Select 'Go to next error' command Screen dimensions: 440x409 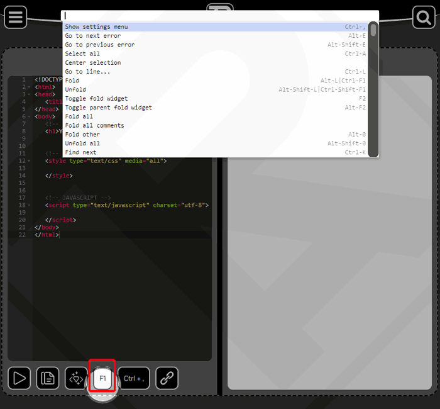pos(216,36)
